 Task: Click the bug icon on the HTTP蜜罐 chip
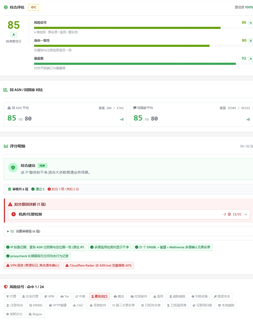tap(50, 305)
